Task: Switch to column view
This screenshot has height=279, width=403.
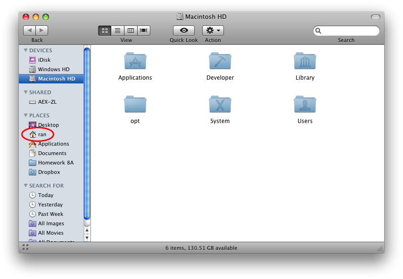Action: coord(131,31)
